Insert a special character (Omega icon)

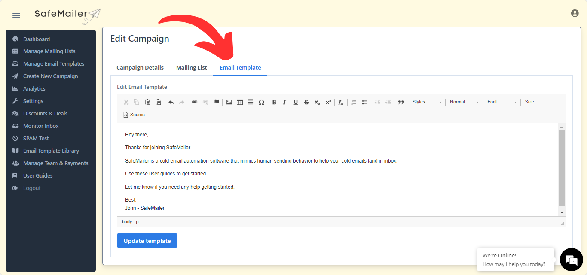(x=261, y=102)
